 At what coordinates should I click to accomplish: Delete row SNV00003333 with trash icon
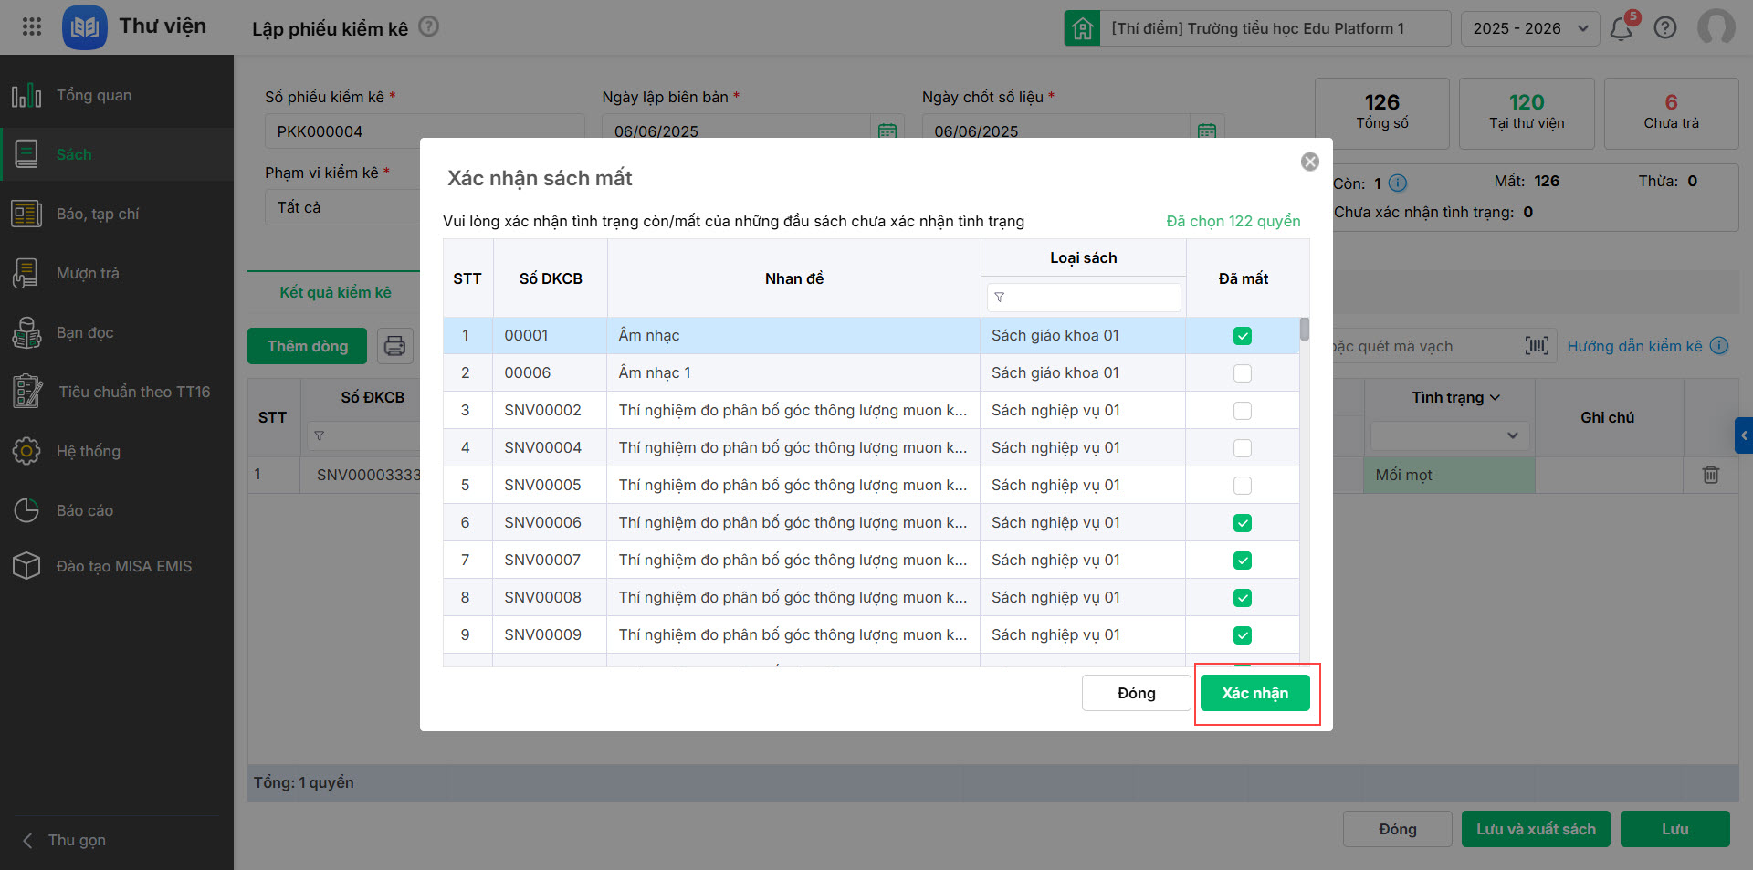tap(1711, 475)
